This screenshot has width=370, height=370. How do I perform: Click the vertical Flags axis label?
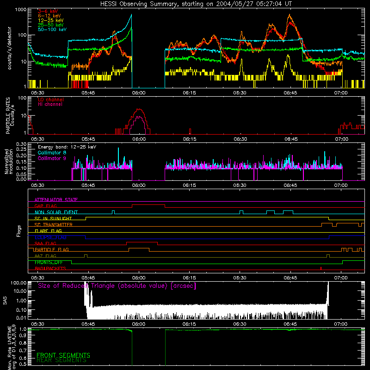click(18, 231)
